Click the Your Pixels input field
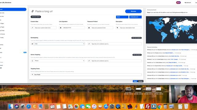The image size is (197, 110). click(x=88, y=75)
